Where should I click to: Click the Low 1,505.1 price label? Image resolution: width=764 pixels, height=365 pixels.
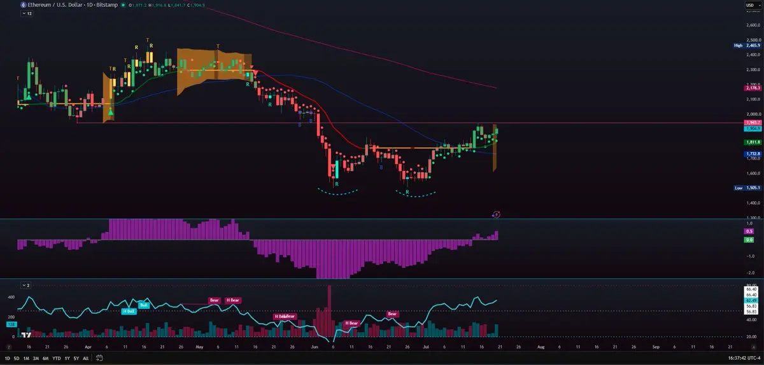tap(747, 188)
